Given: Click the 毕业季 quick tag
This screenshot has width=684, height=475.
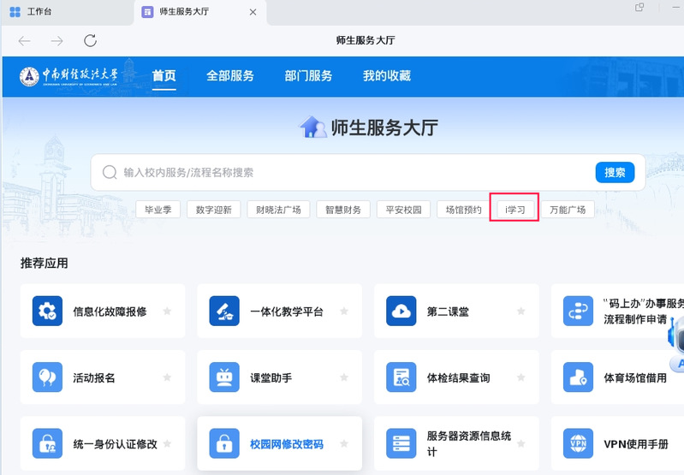Looking at the screenshot, I should tap(158, 210).
